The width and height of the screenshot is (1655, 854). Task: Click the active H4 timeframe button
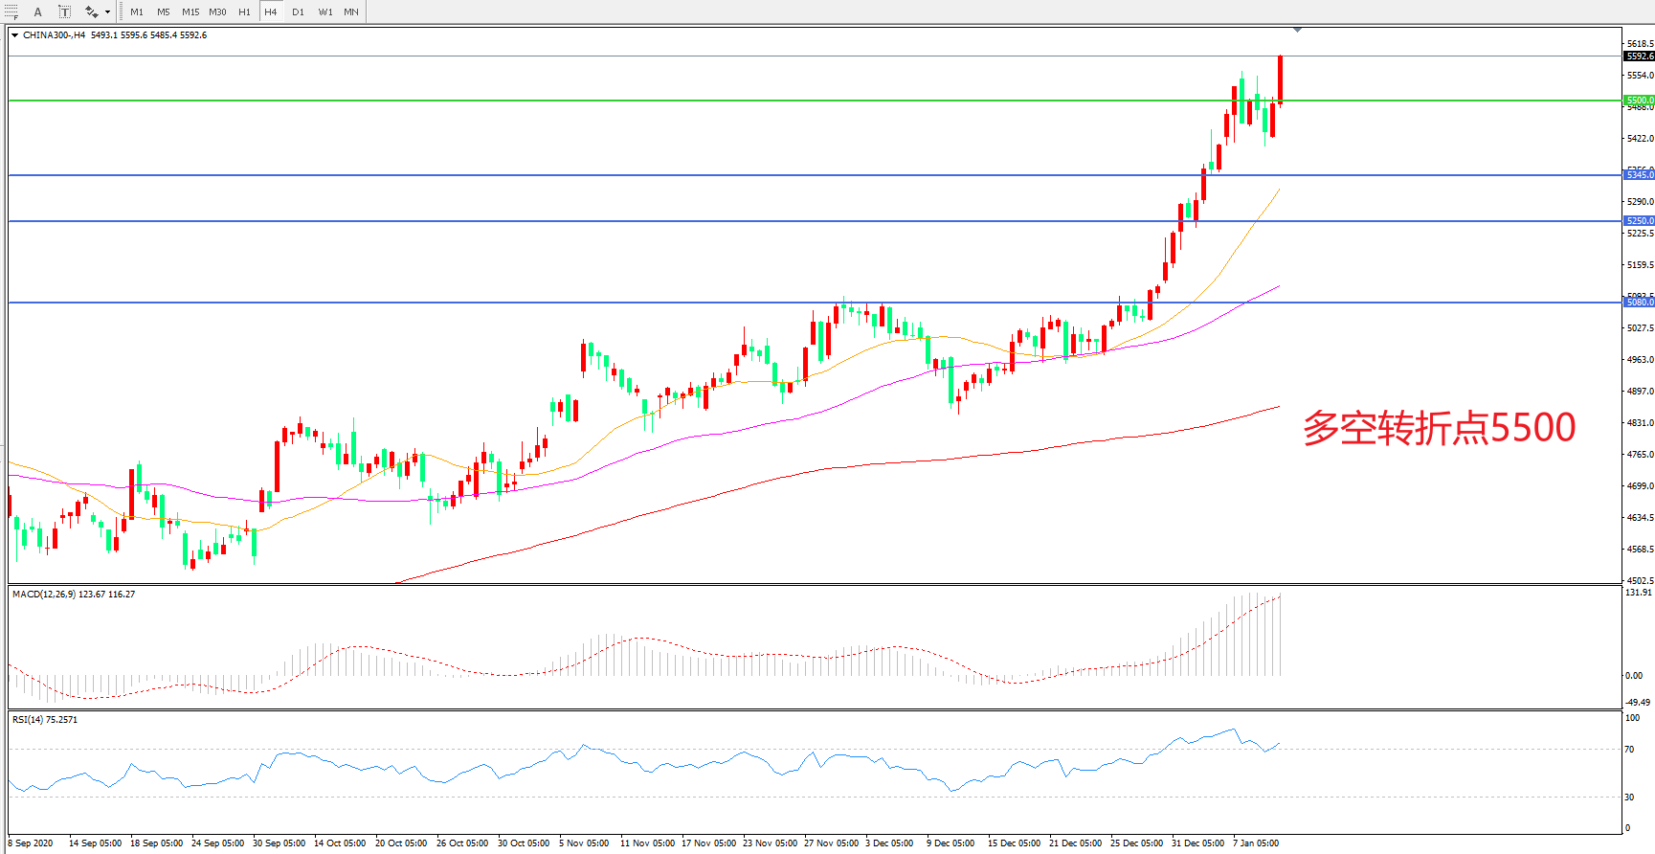pos(271,11)
